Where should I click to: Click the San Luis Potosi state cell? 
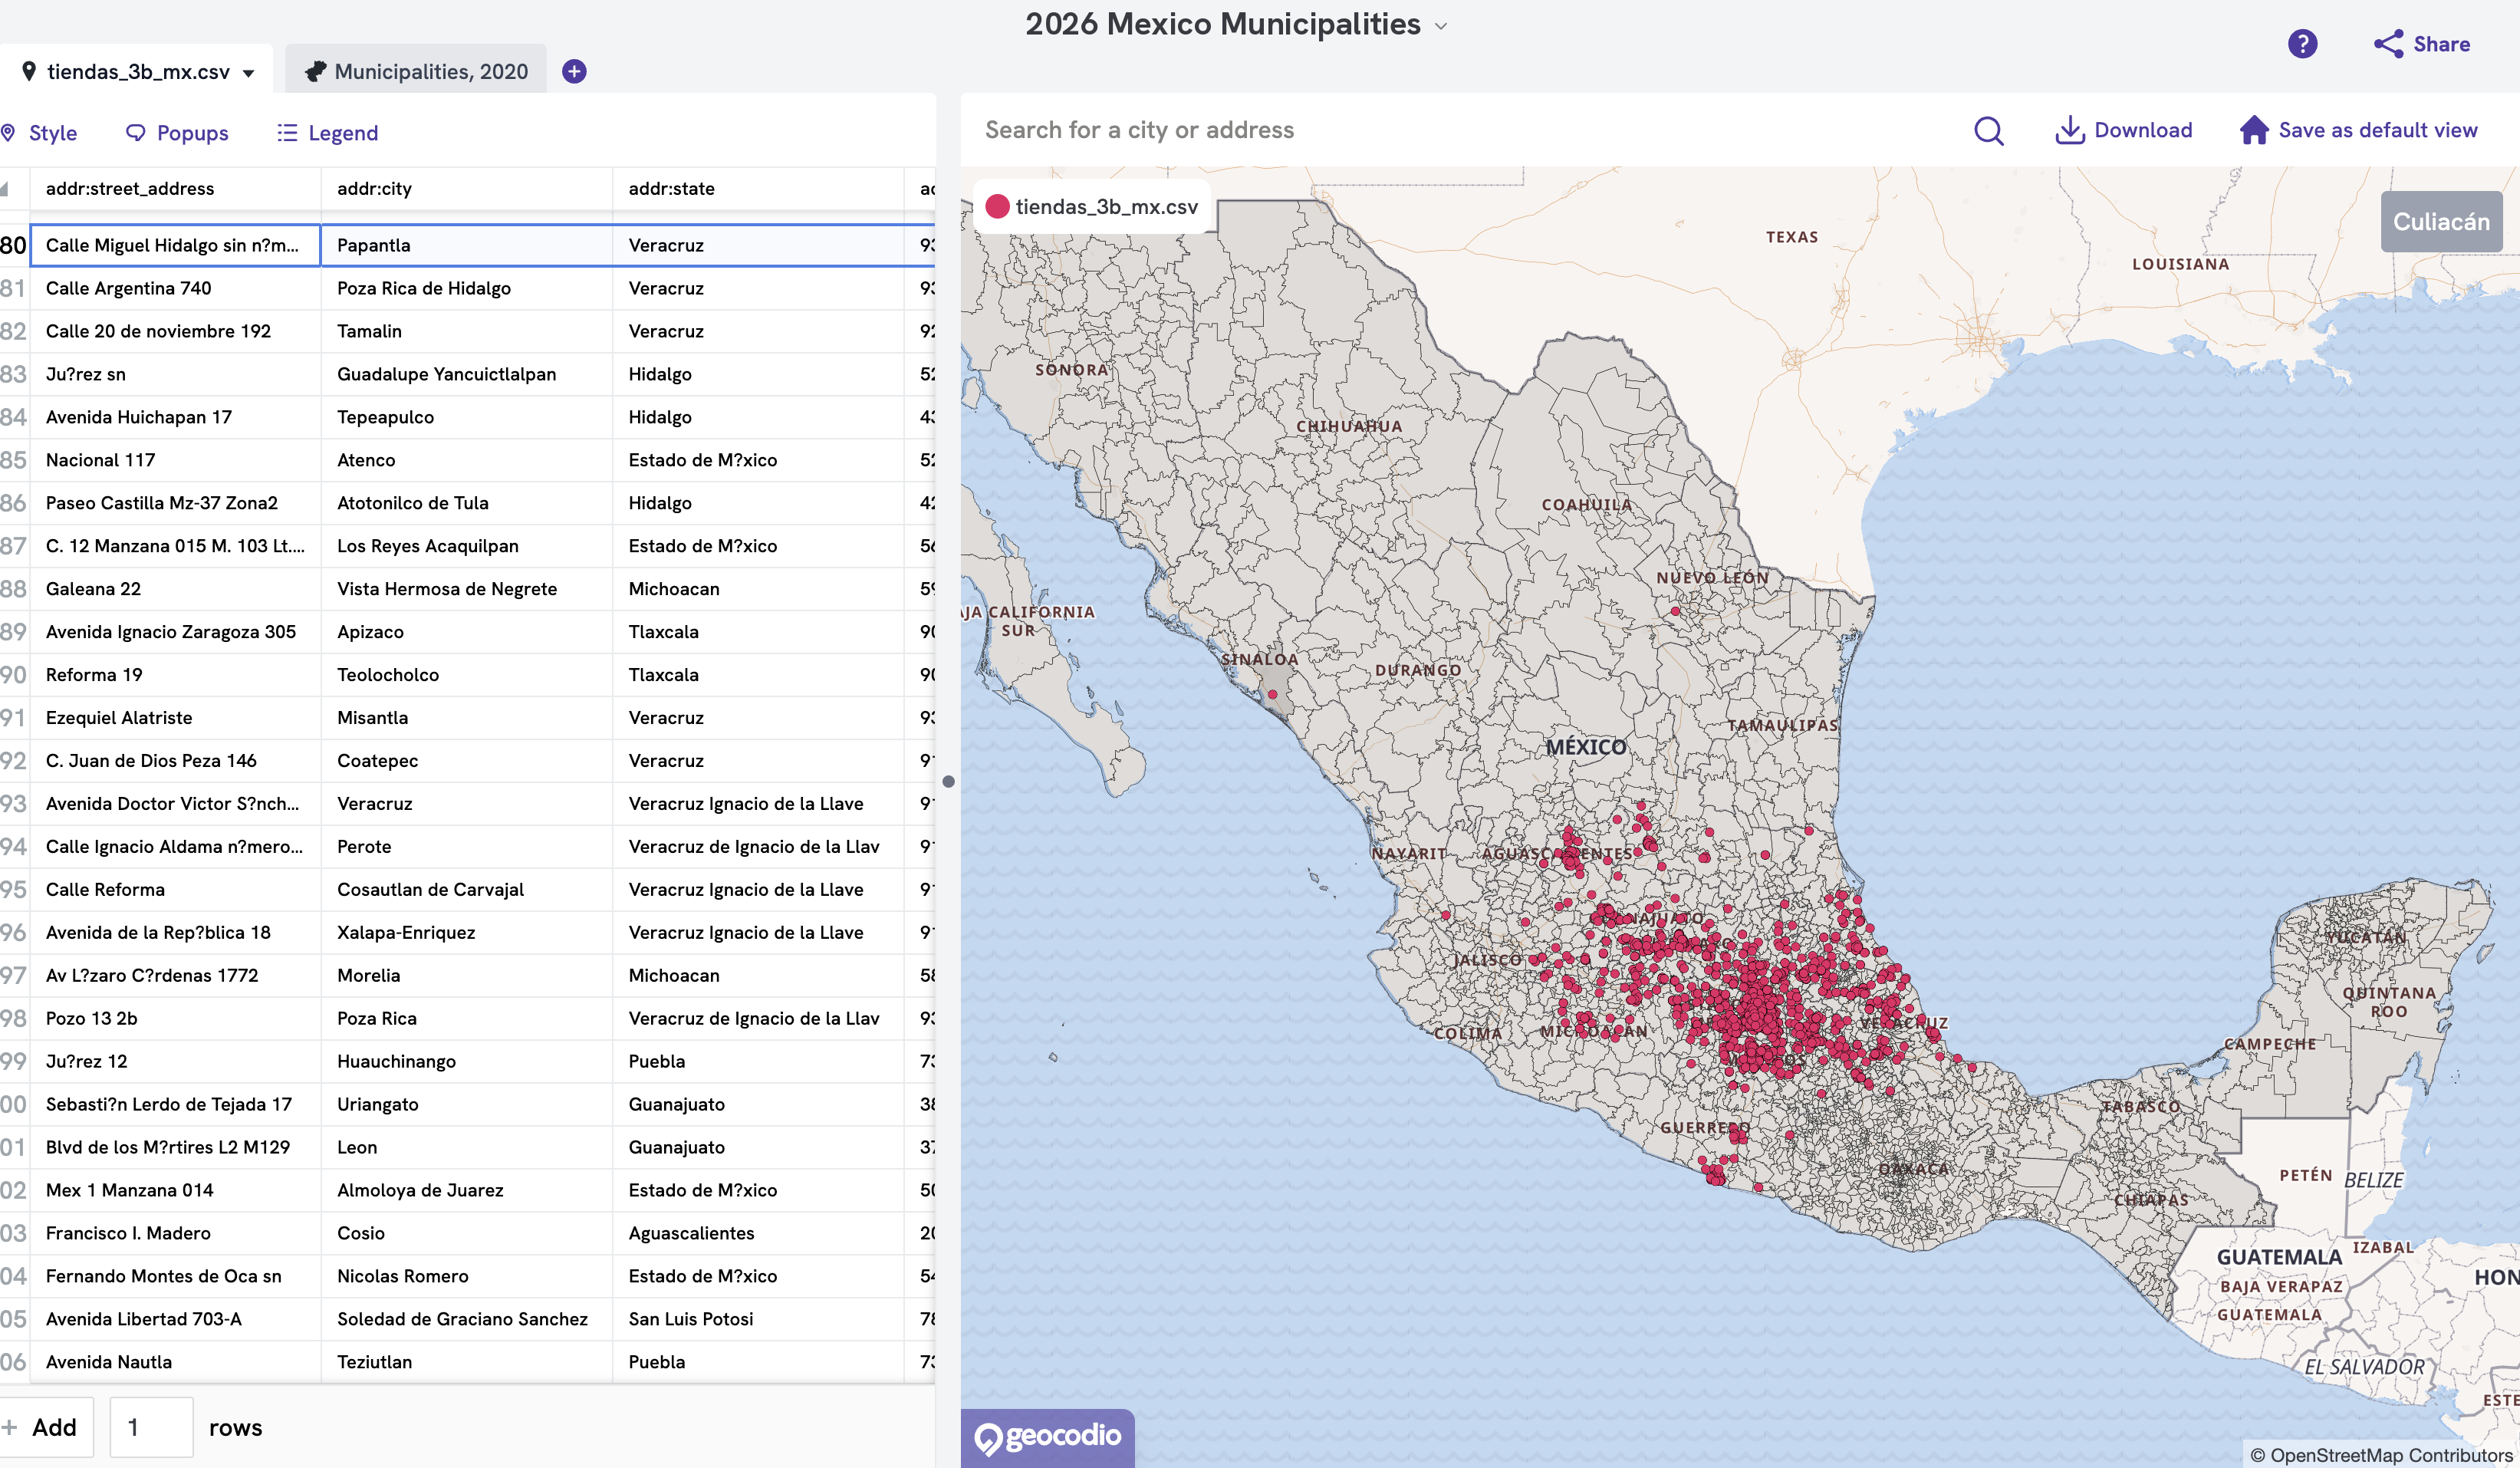[x=758, y=1319]
